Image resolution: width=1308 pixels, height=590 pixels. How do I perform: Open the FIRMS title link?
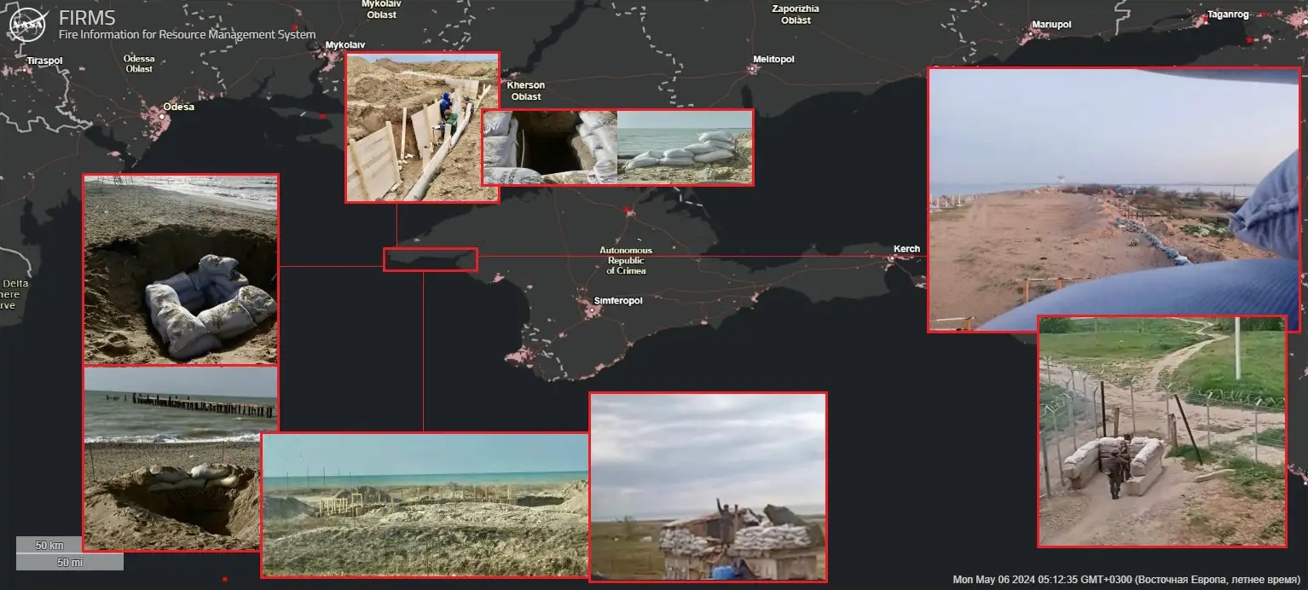tap(87, 18)
